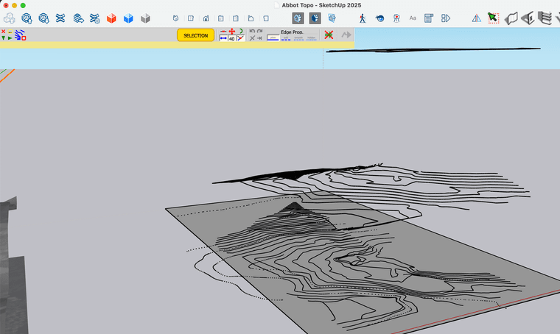Click the gray solid cube icon

[146, 18]
